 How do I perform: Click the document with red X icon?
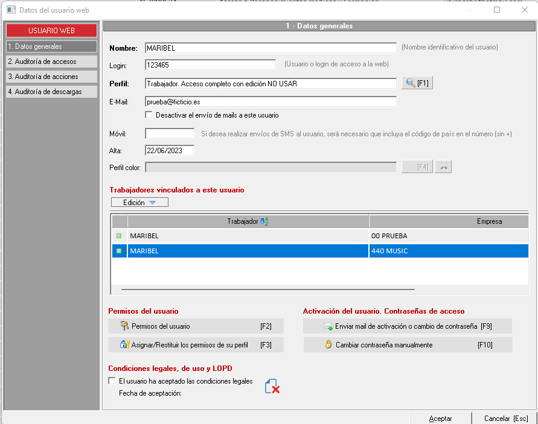[272, 387]
